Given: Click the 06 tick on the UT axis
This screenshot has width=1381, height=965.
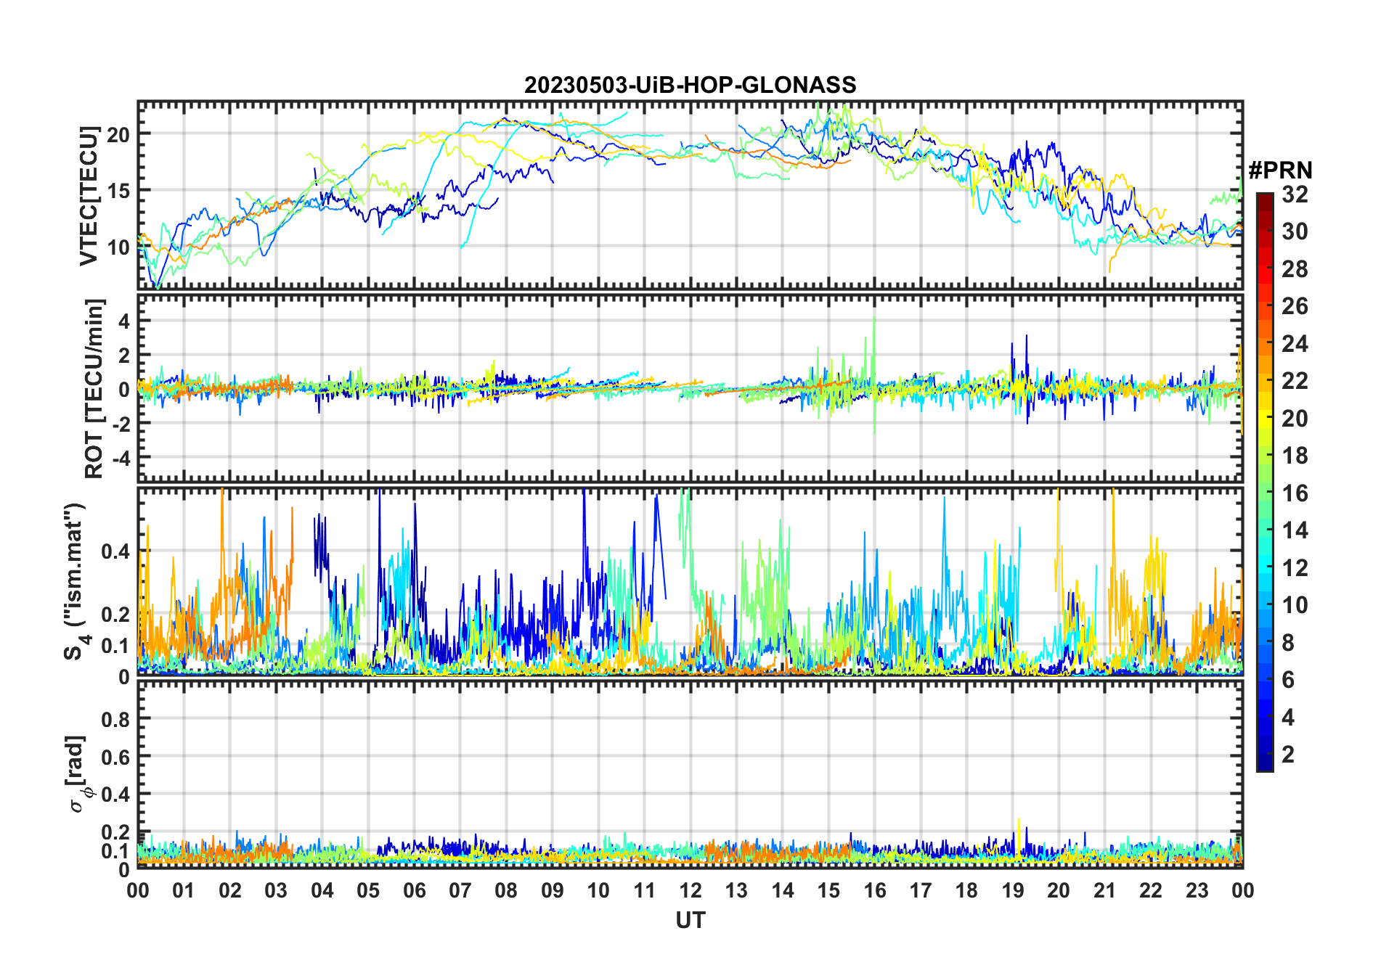Looking at the screenshot, I should coord(414,890).
